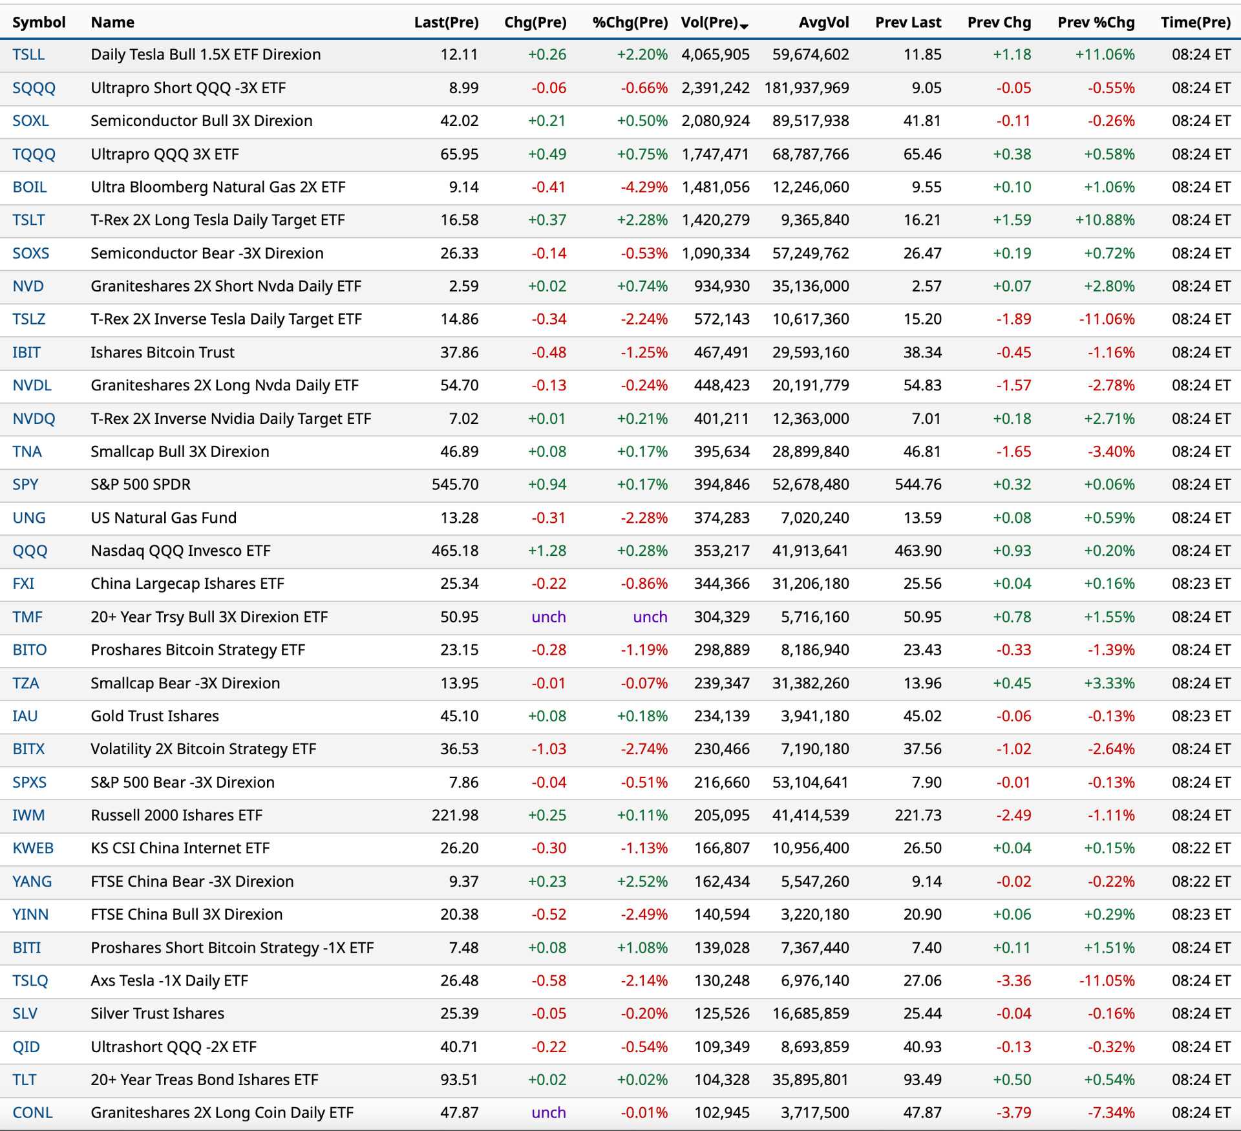1241x1131 pixels.
Task: Open the CONL ticker link
Action: tap(32, 1112)
